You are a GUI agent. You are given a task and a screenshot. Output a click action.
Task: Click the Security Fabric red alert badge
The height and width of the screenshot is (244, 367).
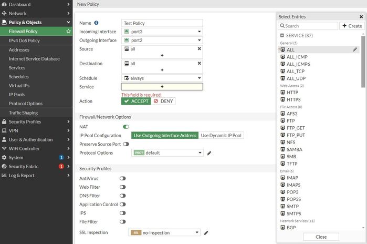pos(61,166)
